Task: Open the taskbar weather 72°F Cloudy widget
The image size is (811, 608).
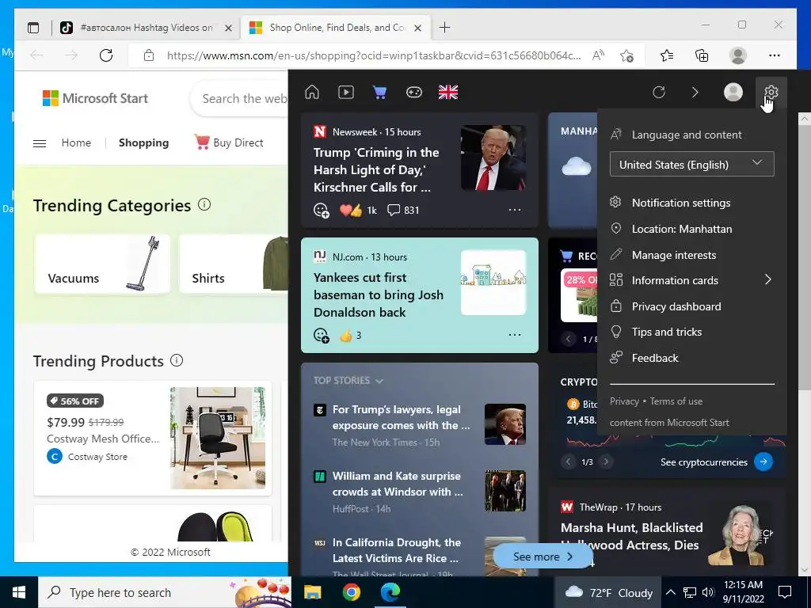Action: tap(609, 592)
